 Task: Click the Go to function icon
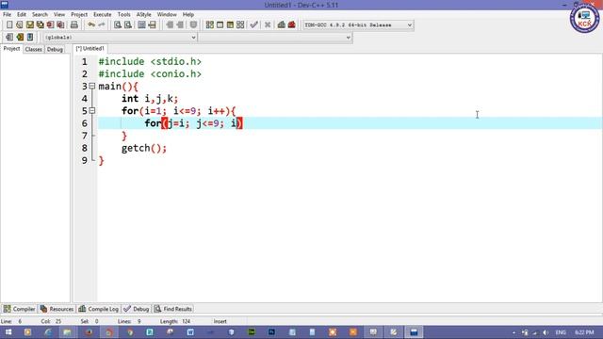pyautogui.click(x=141, y=25)
